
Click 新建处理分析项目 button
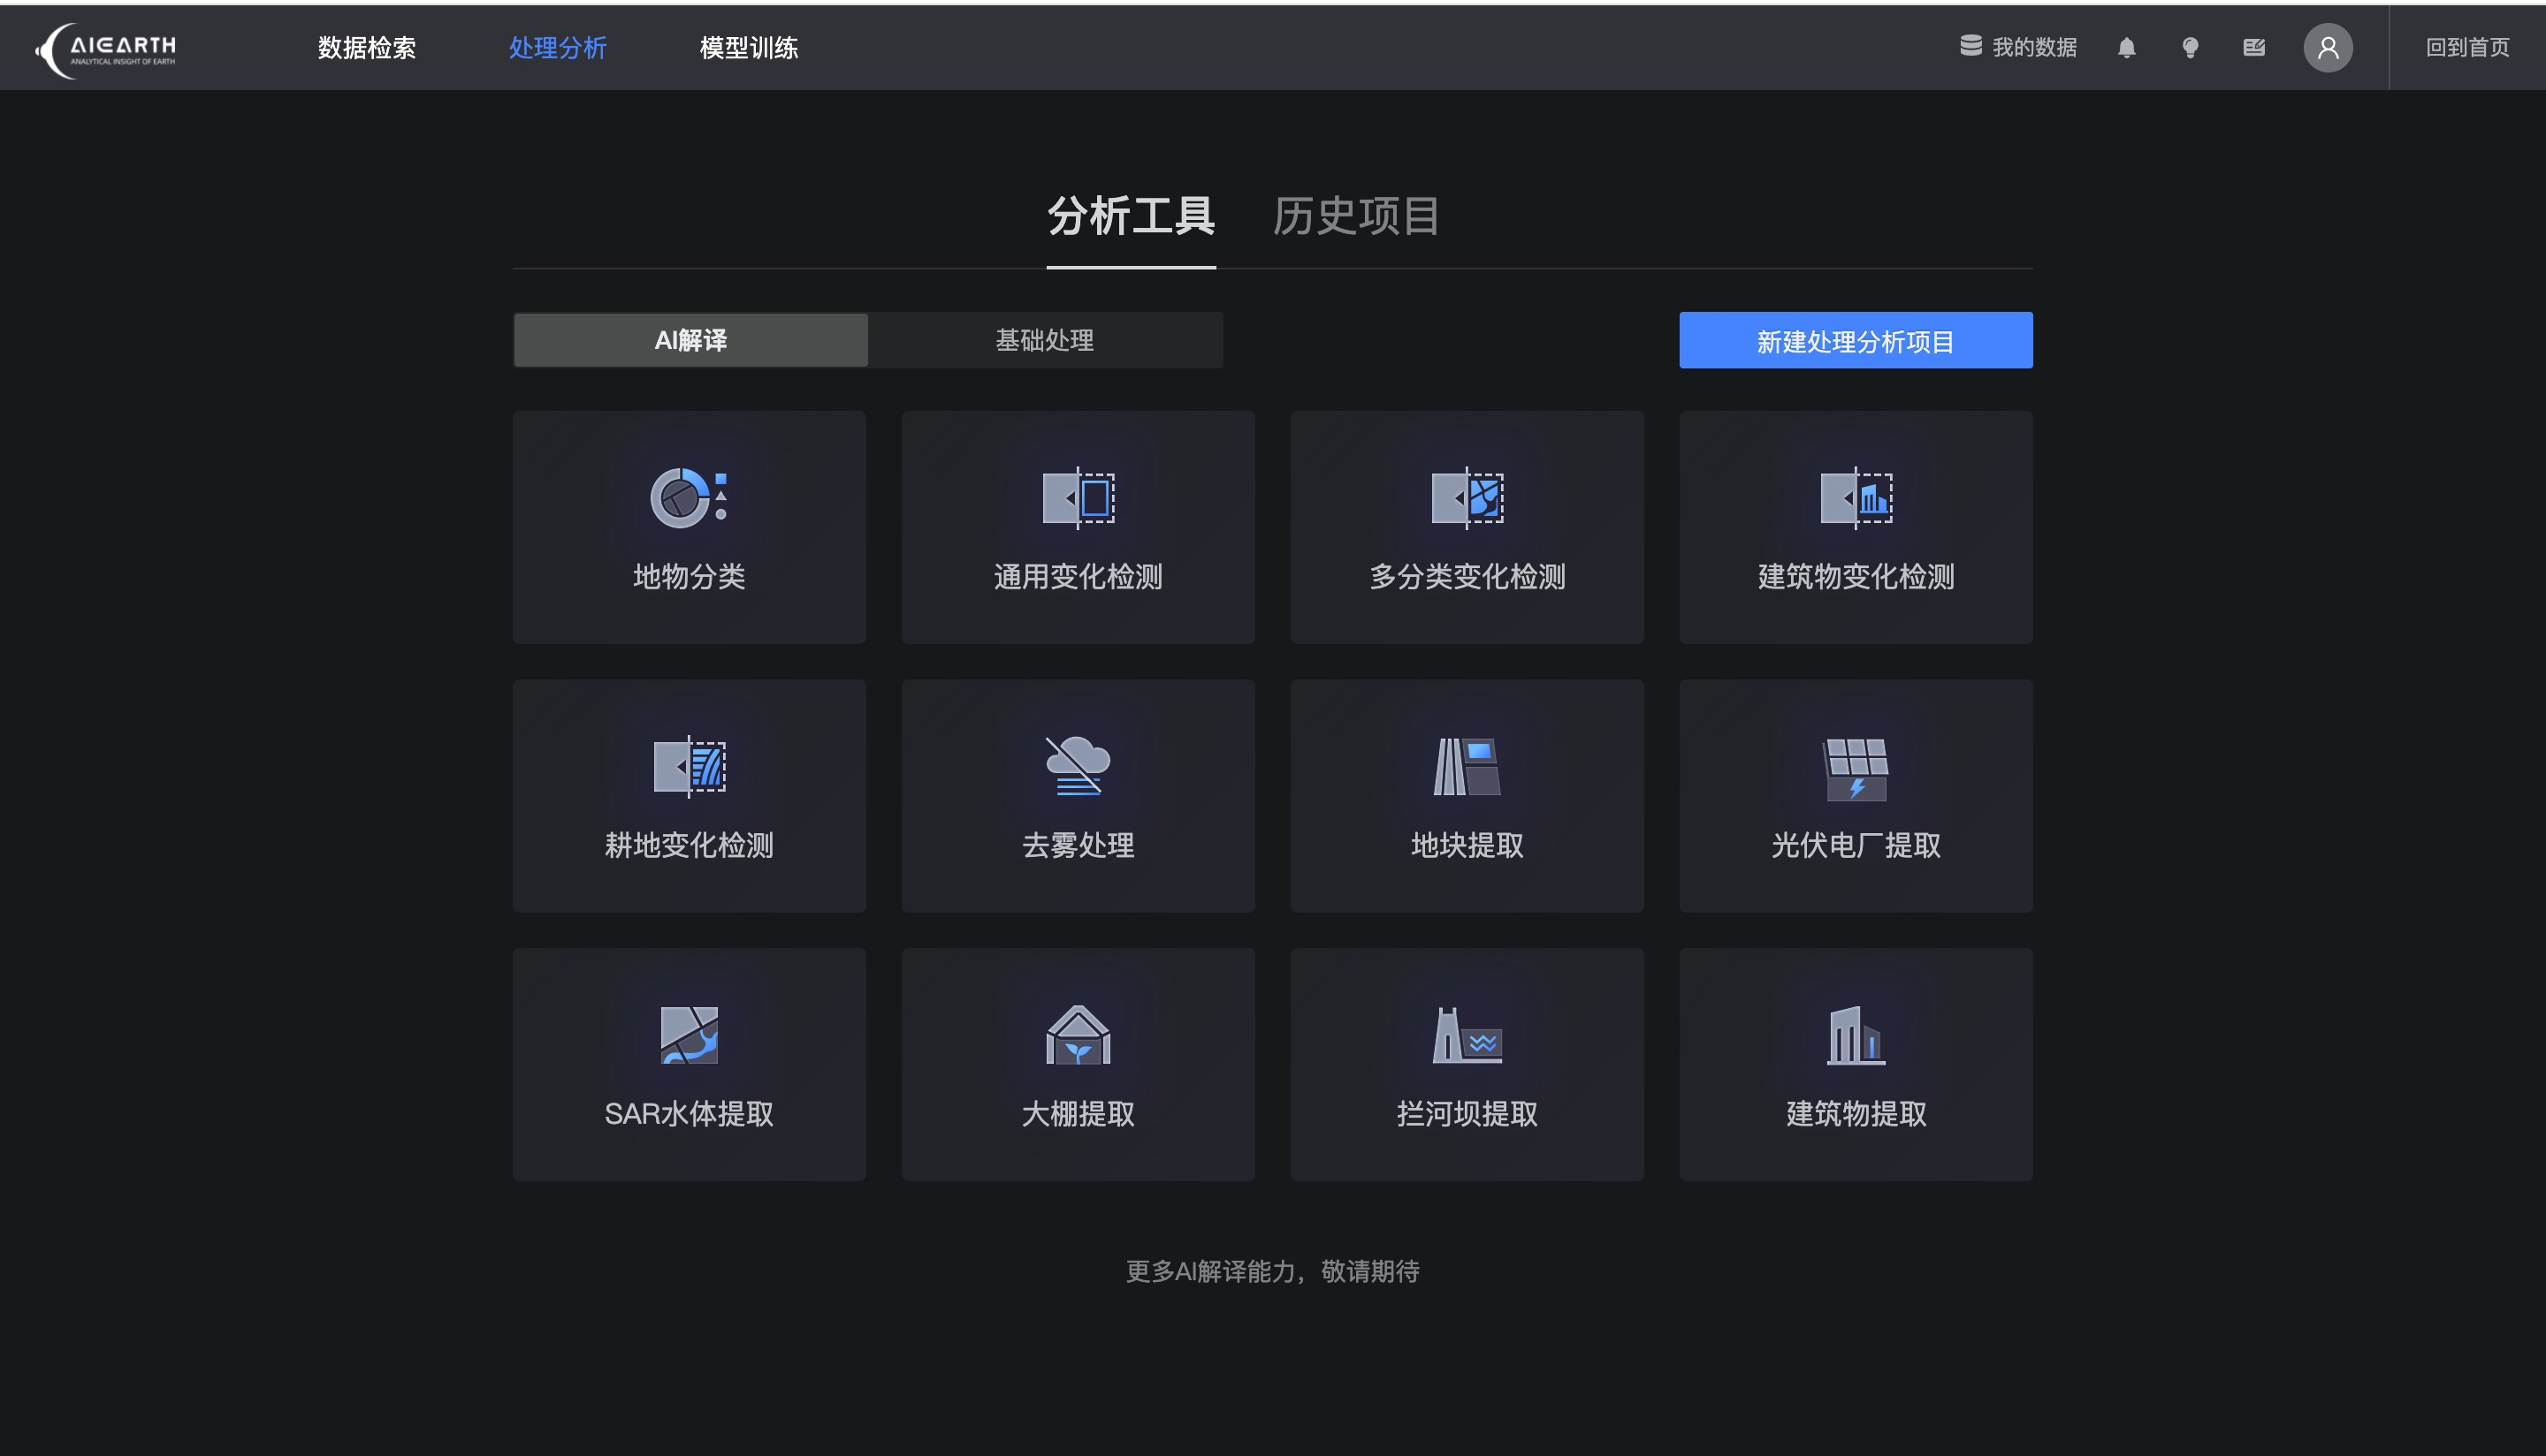click(1856, 341)
